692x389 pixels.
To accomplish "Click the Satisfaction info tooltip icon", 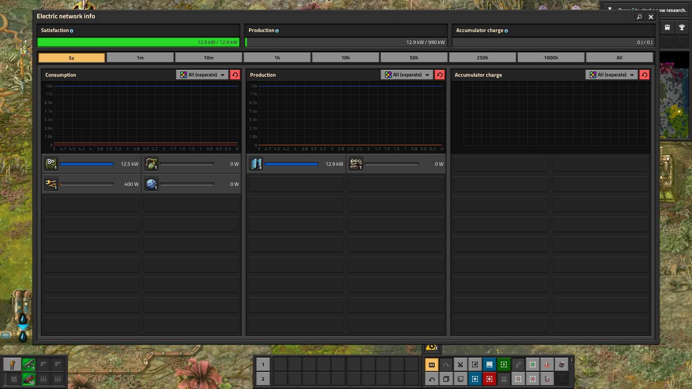I will [x=71, y=31].
